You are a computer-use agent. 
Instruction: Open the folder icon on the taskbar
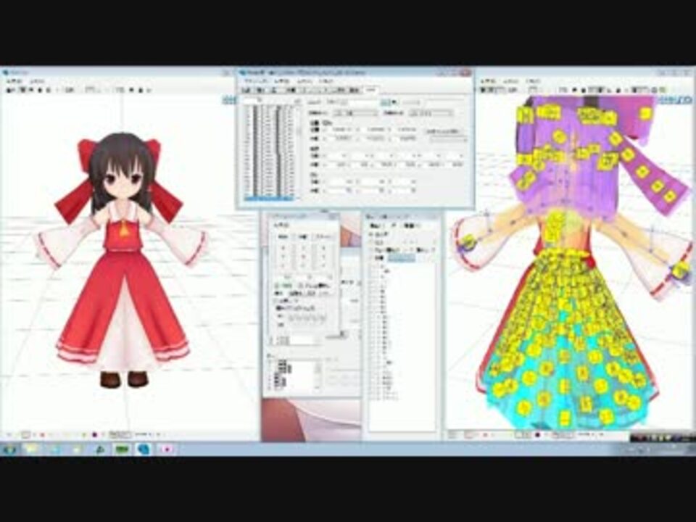click(x=32, y=449)
